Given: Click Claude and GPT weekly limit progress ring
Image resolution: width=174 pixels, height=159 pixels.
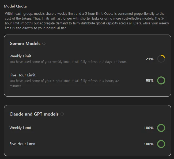Looking at the screenshot, I should (x=161, y=128).
